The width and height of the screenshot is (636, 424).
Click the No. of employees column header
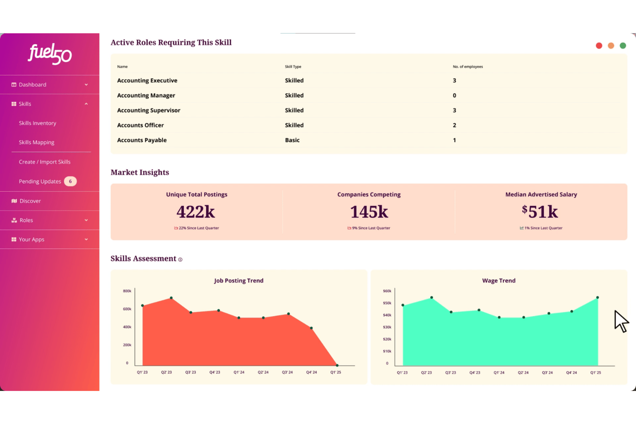(x=468, y=67)
